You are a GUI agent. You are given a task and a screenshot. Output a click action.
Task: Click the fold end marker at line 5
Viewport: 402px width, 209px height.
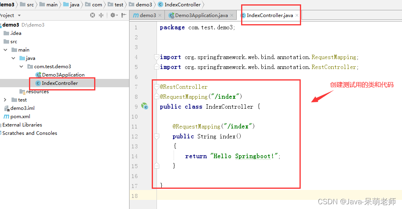pyautogui.click(x=157, y=67)
